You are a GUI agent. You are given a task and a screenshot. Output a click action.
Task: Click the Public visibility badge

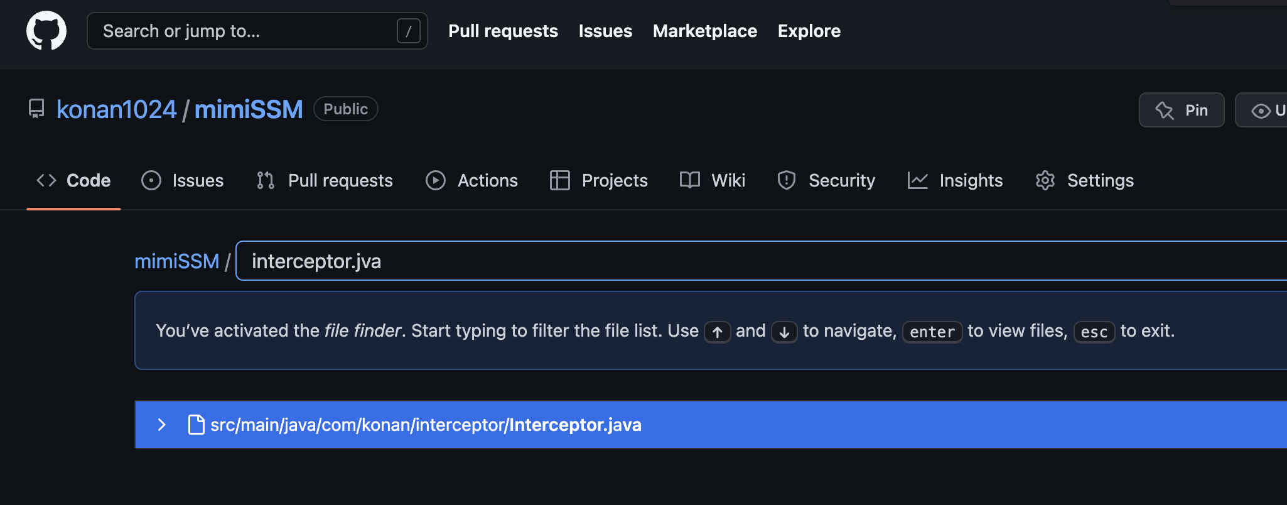point(345,109)
